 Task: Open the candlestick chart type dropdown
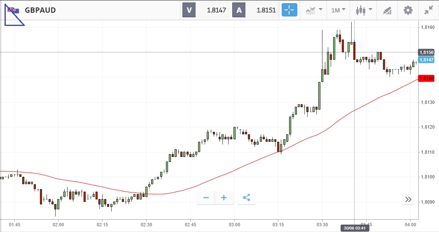(x=364, y=10)
